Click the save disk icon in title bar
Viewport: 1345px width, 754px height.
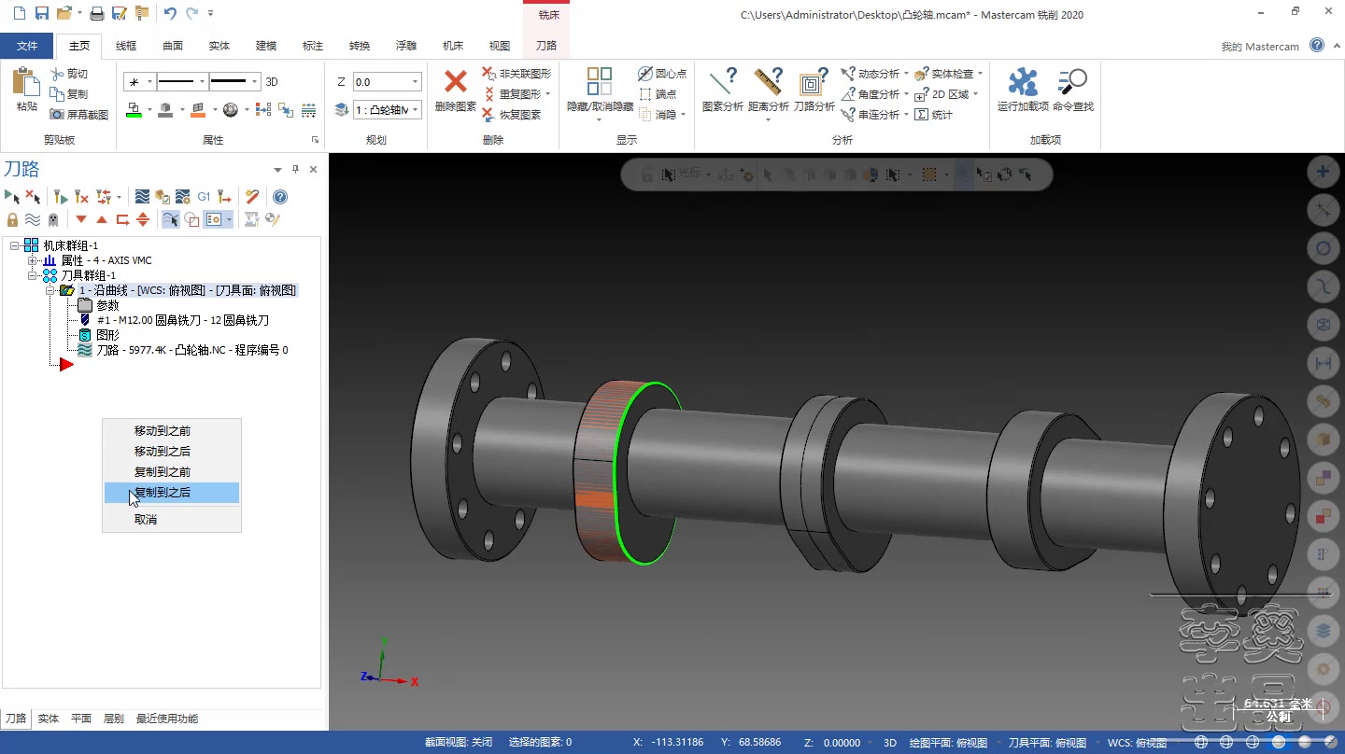(41, 13)
